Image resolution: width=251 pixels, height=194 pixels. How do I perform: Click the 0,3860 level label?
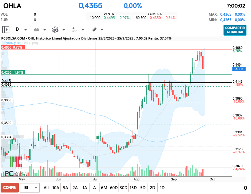click(x=6, y=100)
